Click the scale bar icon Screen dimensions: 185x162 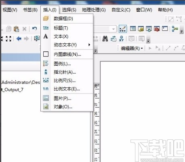click(46, 80)
